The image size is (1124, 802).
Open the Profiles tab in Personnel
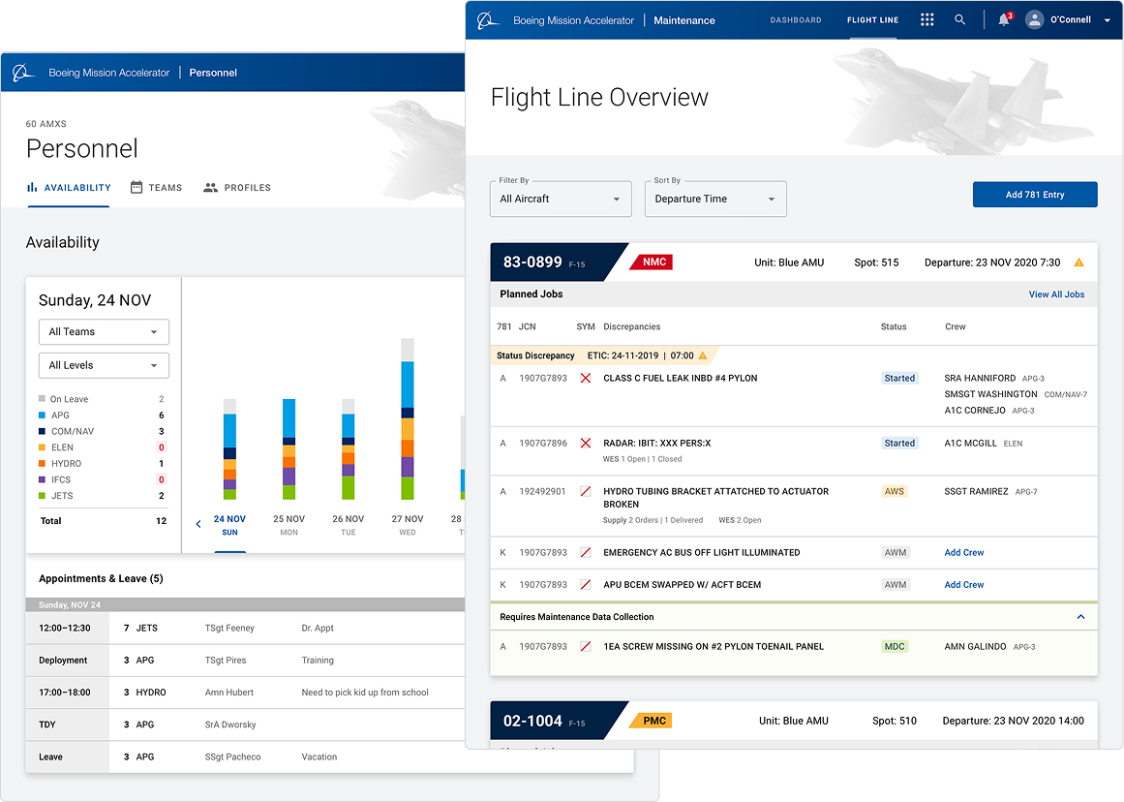(237, 188)
